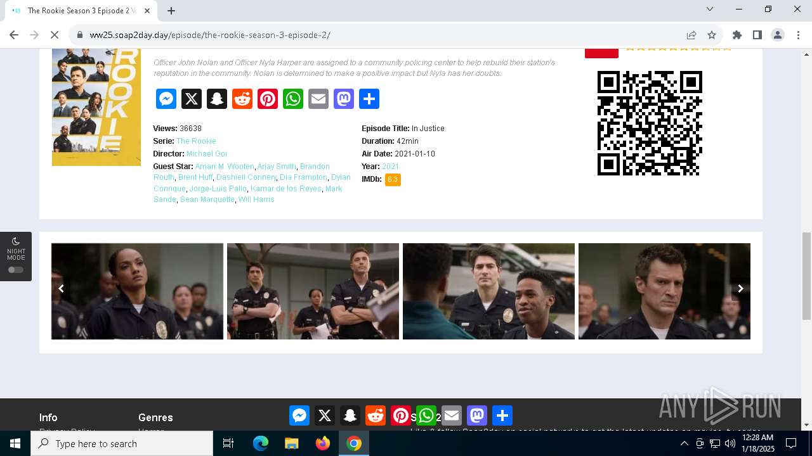Open guest star Amarr M. Wooten link

[x=225, y=167]
